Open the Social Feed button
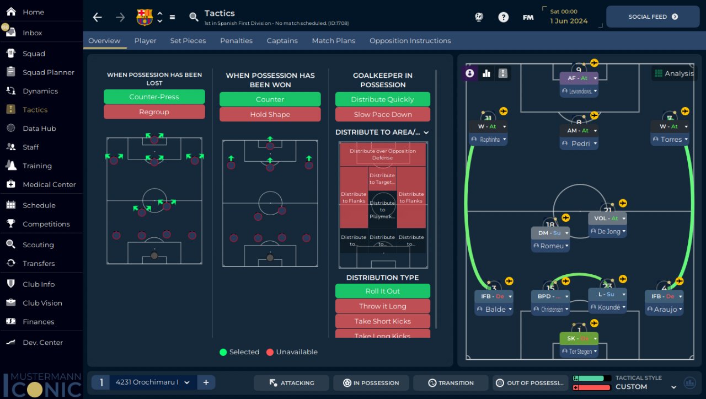 [x=653, y=17]
